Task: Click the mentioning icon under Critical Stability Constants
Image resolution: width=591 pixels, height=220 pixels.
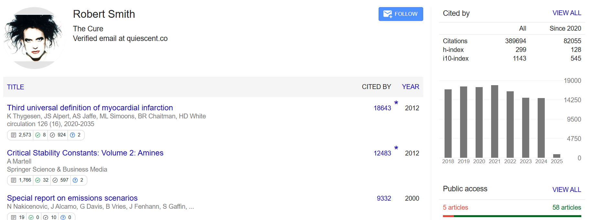Action: [55, 180]
